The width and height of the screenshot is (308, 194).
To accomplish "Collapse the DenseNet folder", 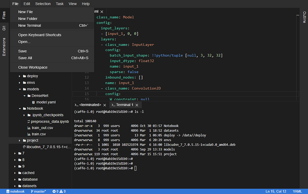I will coord(25,96).
